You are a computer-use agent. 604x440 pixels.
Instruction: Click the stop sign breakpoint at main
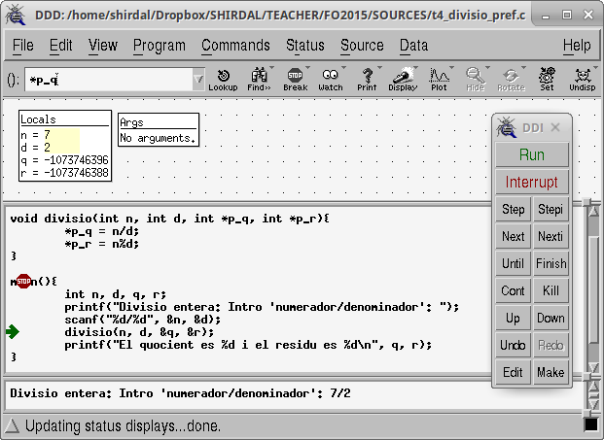pos(22,282)
